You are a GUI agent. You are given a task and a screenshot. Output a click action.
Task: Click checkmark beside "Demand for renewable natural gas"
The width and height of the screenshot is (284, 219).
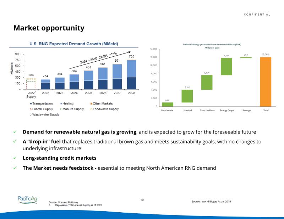tap(15, 132)
